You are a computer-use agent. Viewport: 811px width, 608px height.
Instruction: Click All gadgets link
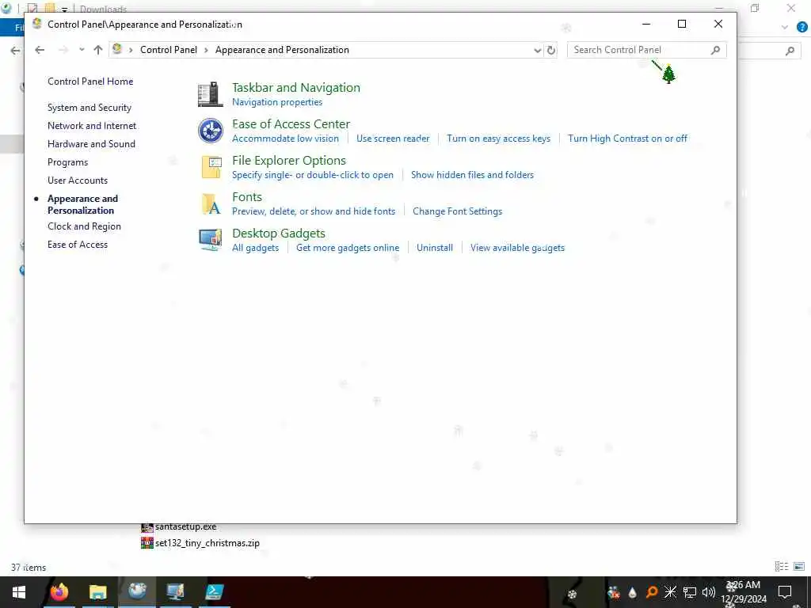256,248
